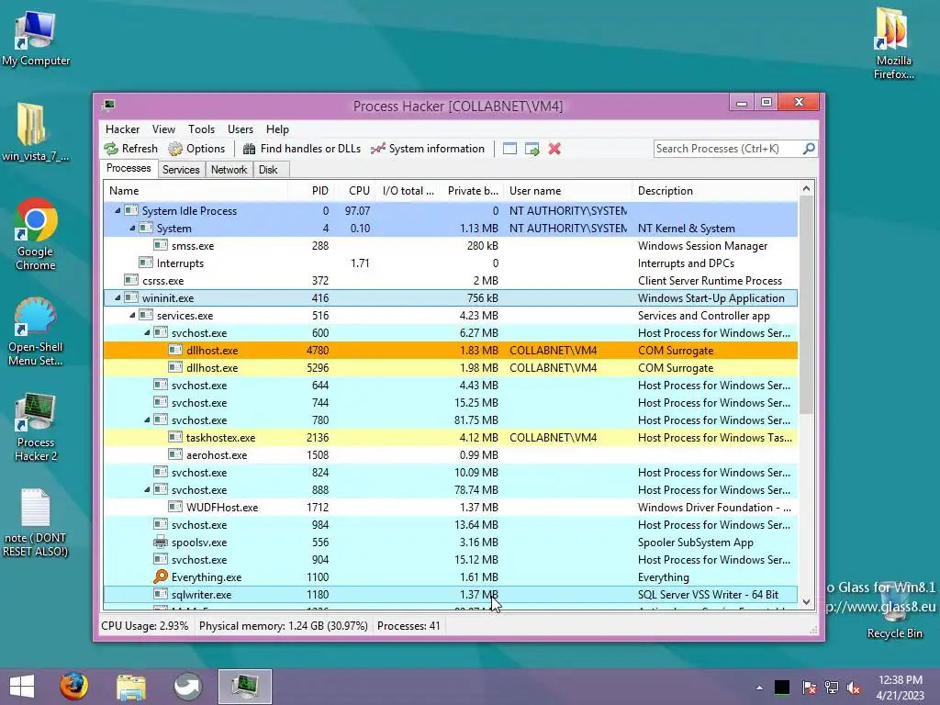
Task: Open the Tools menu
Action: click(x=201, y=129)
